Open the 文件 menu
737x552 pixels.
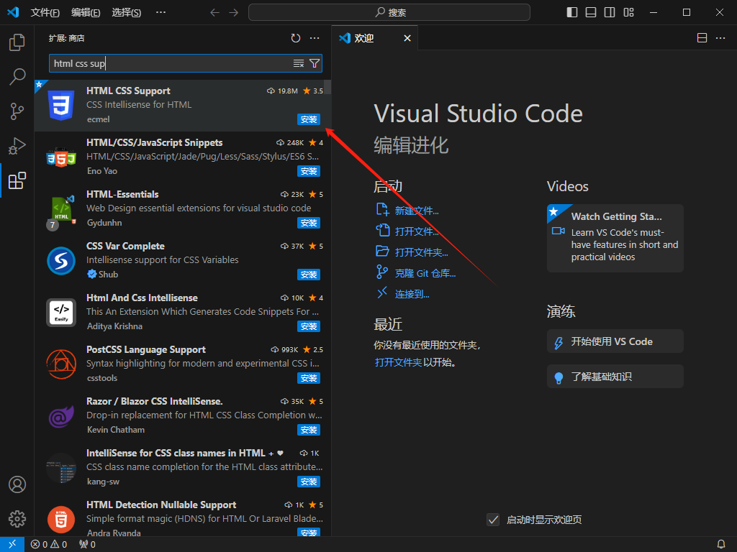pos(45,12)
